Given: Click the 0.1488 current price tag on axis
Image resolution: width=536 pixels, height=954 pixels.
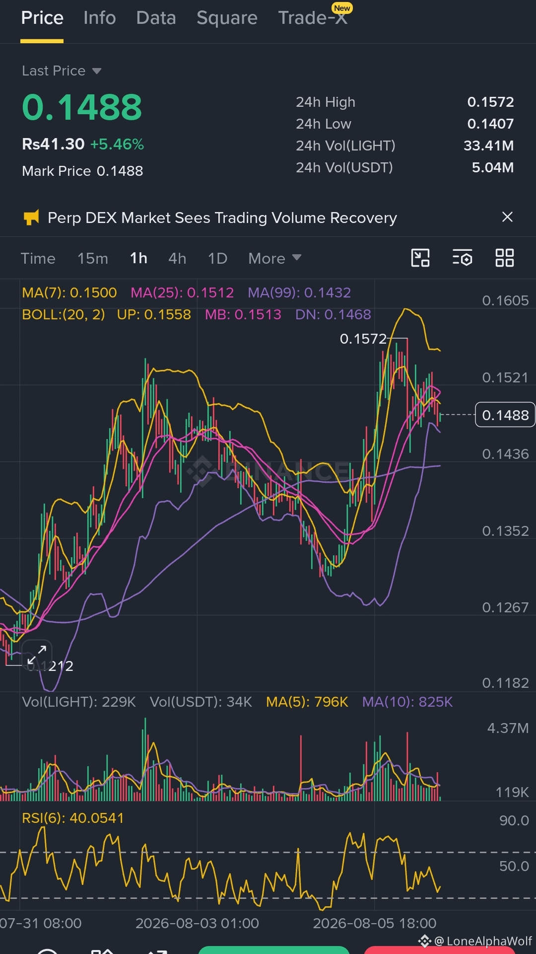Looking at the screenshot, I should click(505, 415).
